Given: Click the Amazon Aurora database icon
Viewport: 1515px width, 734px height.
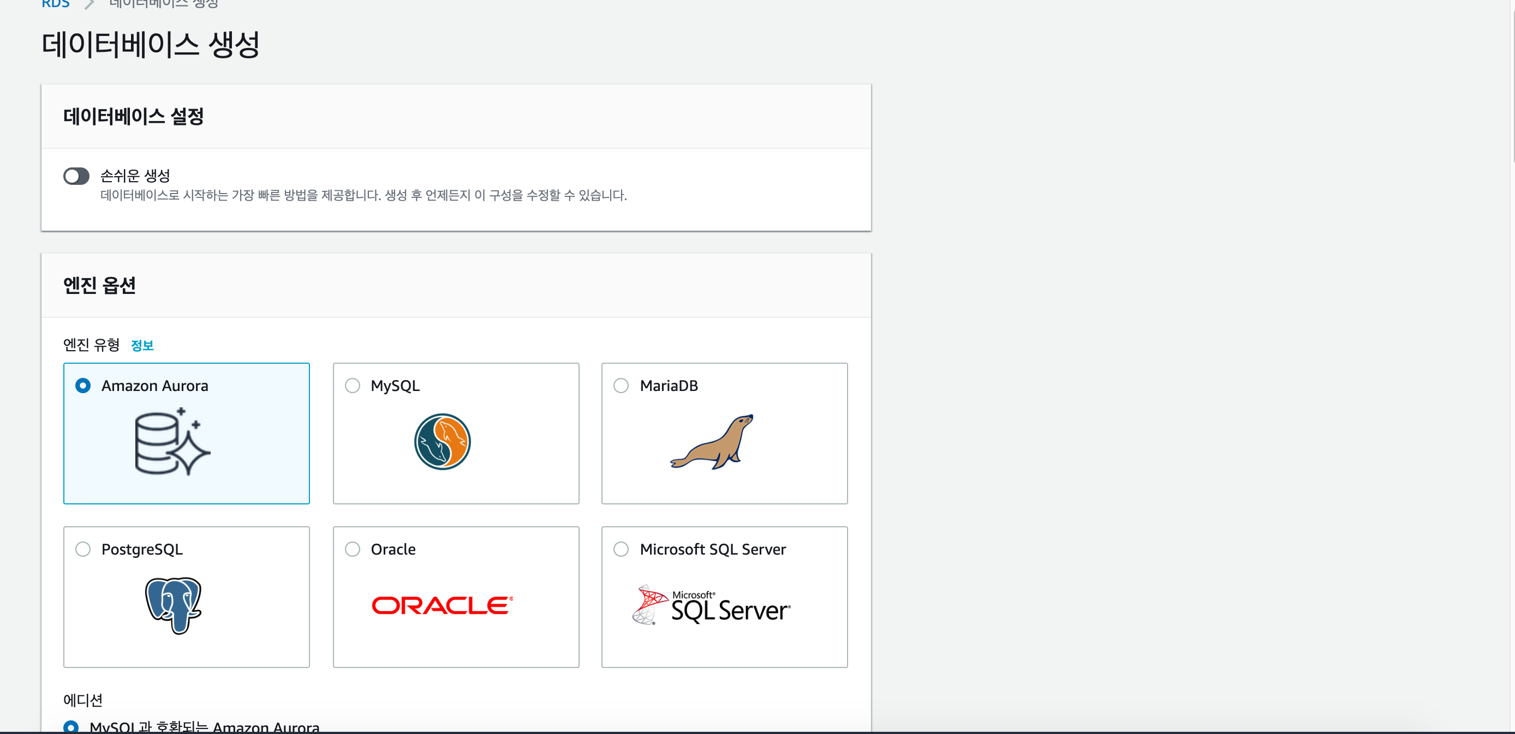Looking at the screenshot, I should (172, 441).
